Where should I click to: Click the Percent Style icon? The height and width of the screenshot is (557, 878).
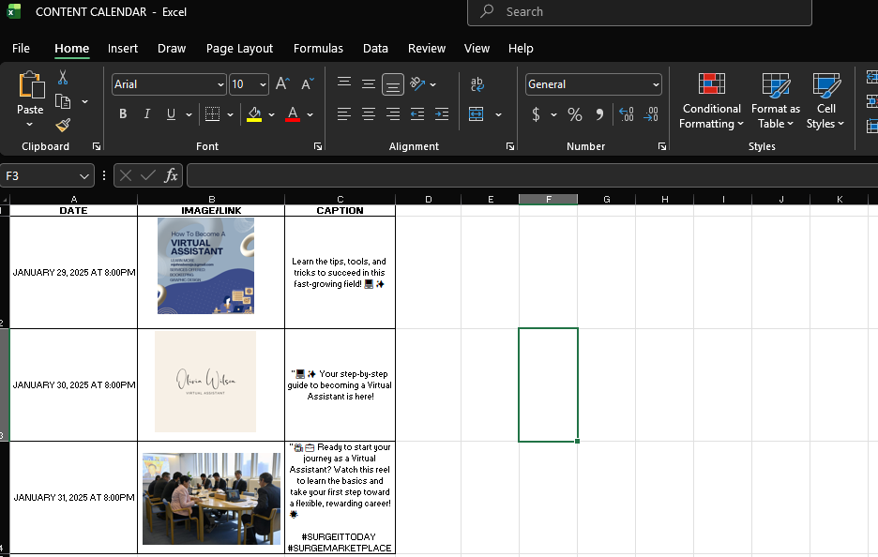point(575,114)
